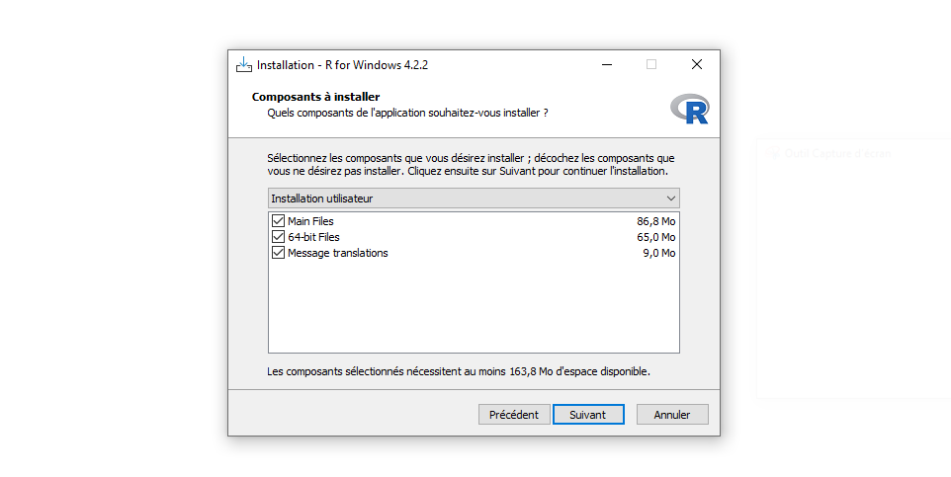Select the 64-bit Files label

click(313, 237)
